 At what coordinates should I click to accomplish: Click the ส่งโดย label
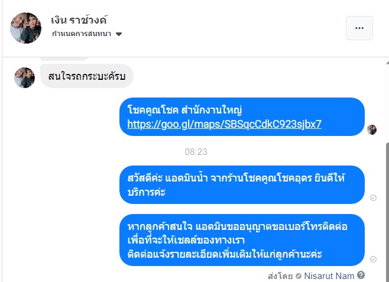(x=281, y=275)
